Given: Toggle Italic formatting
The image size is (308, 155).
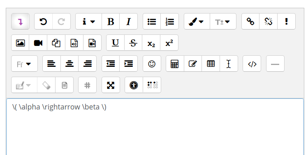Looking at the screenshot, I should (128, 21).
